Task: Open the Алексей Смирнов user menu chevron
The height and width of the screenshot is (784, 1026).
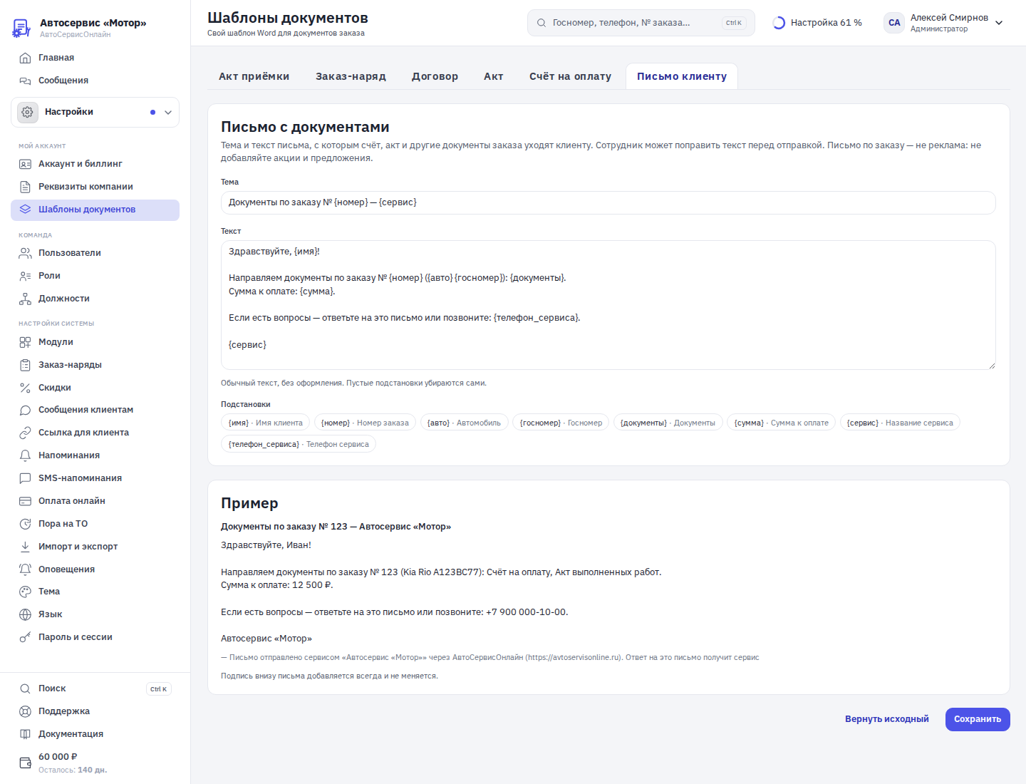Action: (x=999, y=23)
